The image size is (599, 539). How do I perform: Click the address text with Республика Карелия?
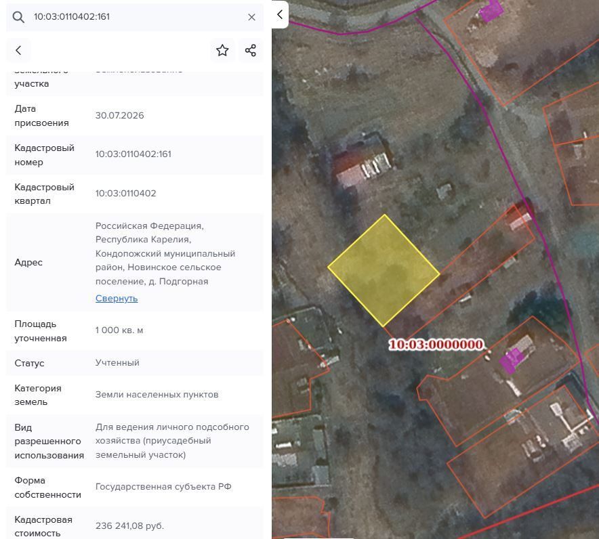pyautogui.click(x=165, y=253)
